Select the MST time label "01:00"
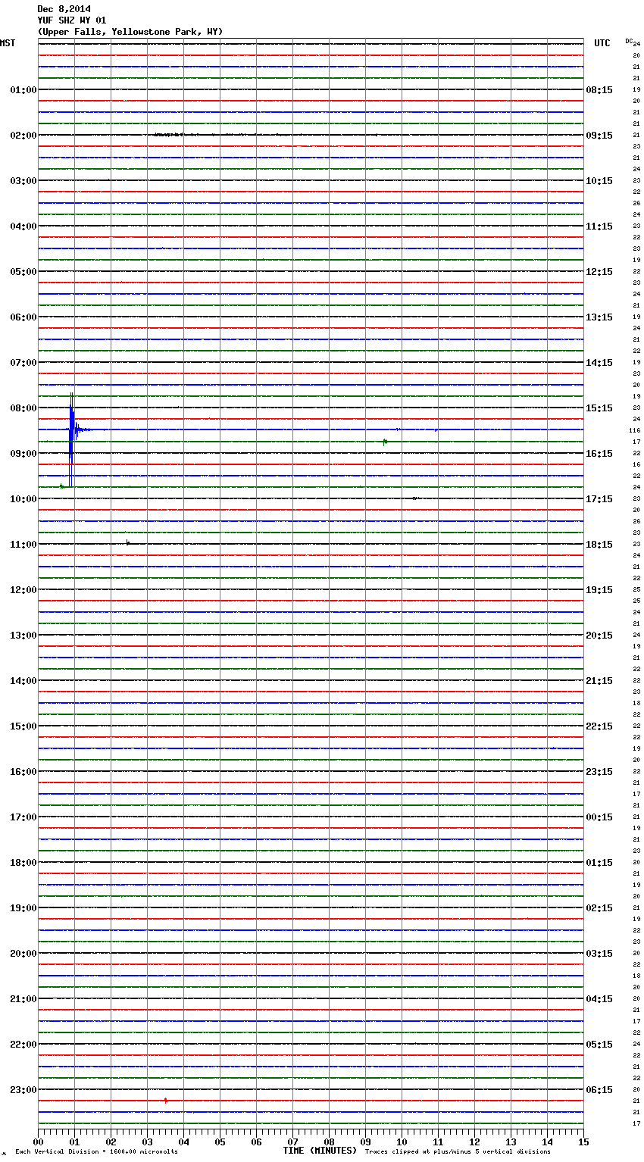 [23, 90]
